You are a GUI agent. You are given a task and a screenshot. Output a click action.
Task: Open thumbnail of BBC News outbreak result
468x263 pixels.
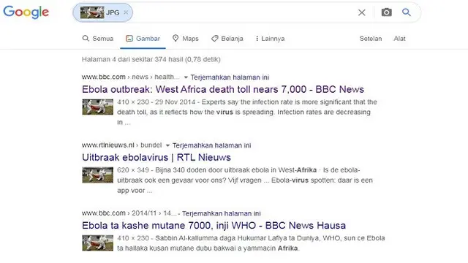pyautogui.click(x=97, y=107)
